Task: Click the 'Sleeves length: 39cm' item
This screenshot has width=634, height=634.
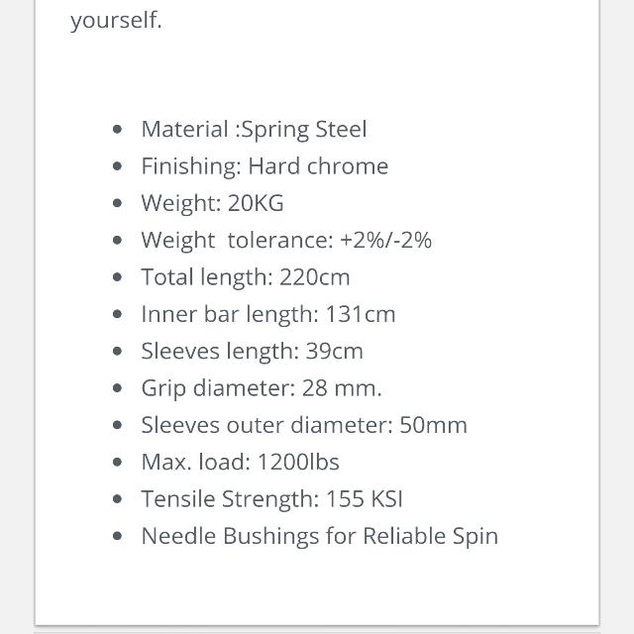Action: click(x=252, y=352)
